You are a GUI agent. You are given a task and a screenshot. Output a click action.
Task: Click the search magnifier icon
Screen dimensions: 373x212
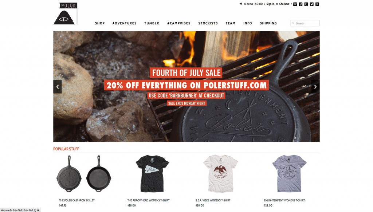pyautogui.click(x=293, y=23)
